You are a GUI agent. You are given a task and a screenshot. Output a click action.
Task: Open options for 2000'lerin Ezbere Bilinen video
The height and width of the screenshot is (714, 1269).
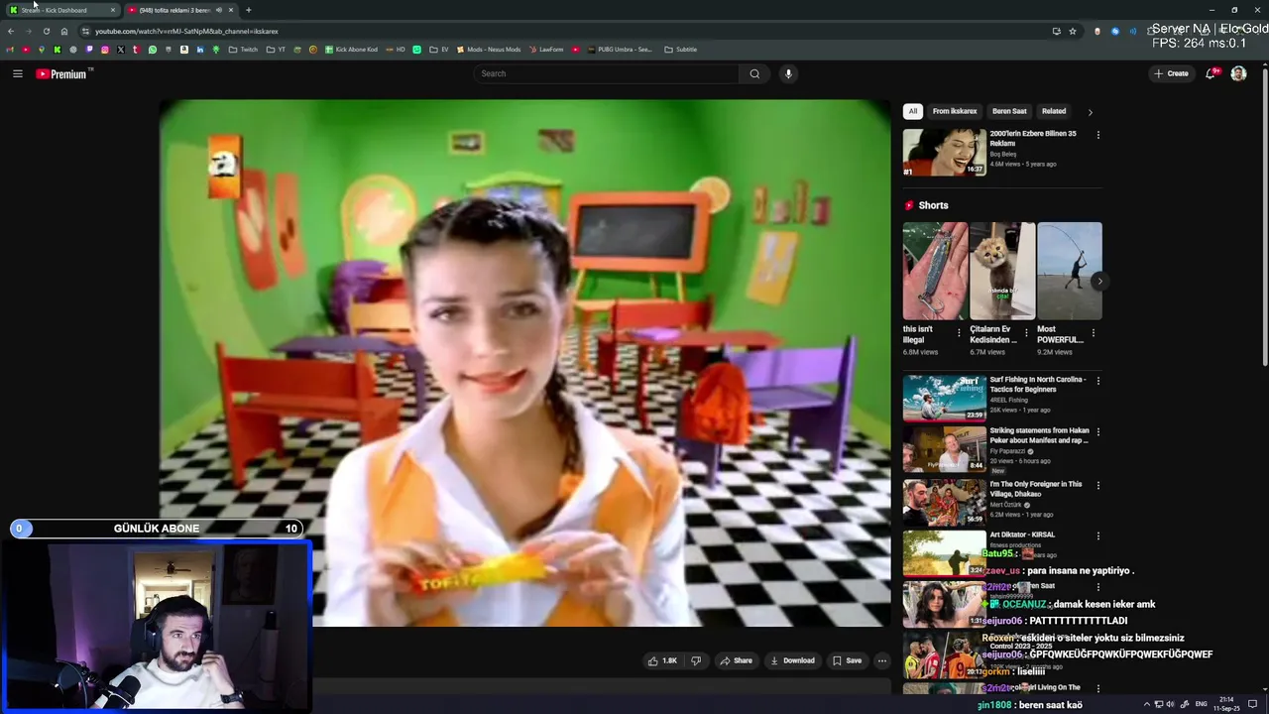[1097, 134]
